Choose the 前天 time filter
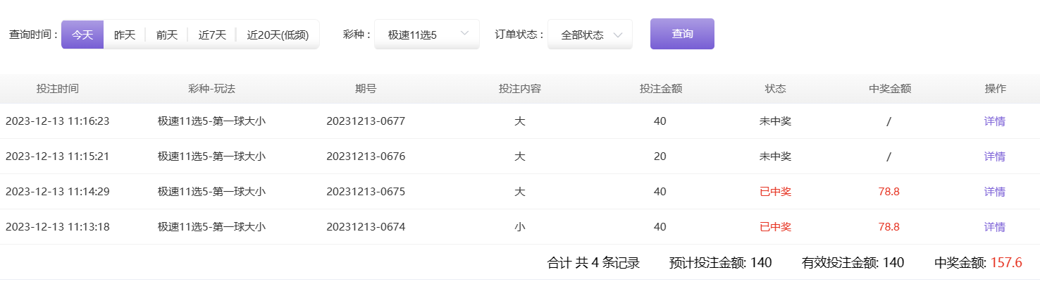1040x282 pixels. pos(167,35)
